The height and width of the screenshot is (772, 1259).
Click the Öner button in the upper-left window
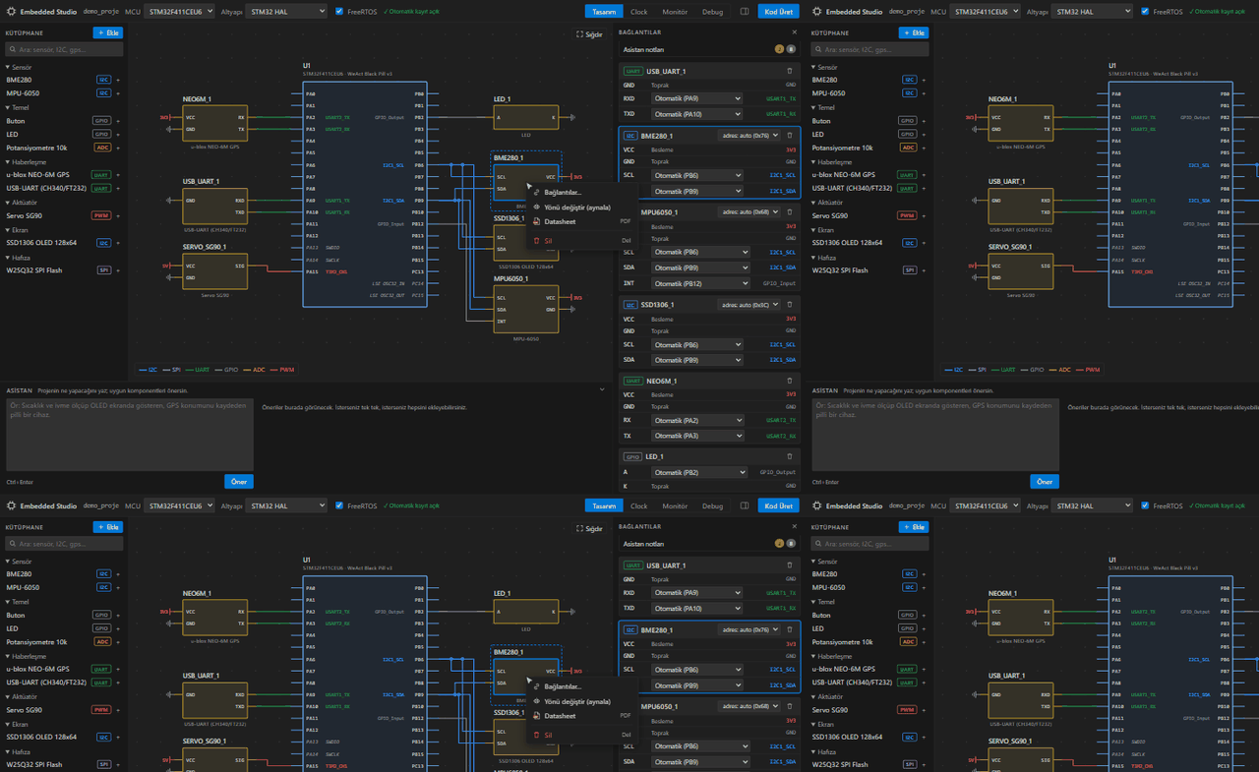[239, 482]
